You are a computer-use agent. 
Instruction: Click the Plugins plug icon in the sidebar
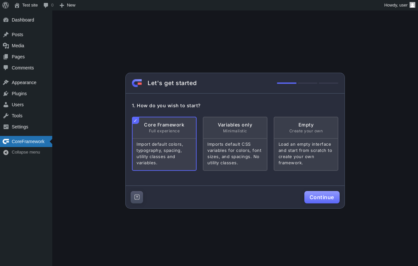(6, 94)
